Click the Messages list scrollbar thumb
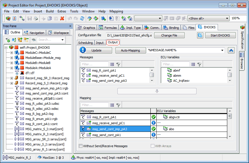The image size is (249, 163). pyautogui.click(x=152, y=75)
